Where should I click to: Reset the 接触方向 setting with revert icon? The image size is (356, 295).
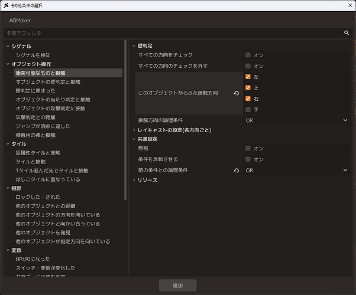point(237,93)
